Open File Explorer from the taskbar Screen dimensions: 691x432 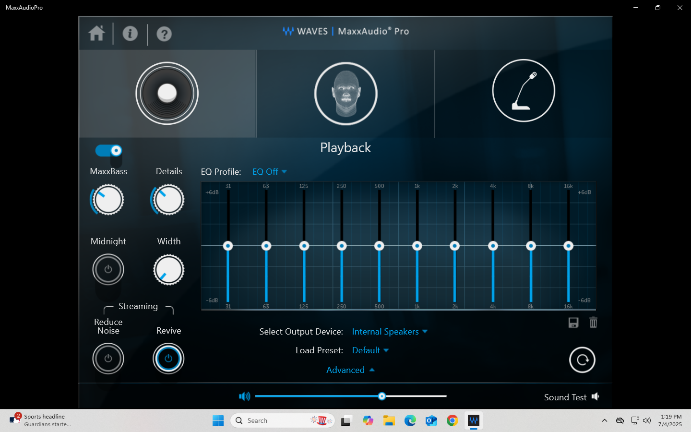(x=389, y=421)
